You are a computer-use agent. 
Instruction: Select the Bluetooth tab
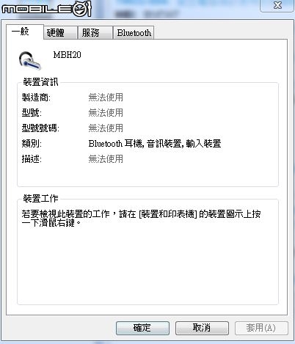coord(134,33)
